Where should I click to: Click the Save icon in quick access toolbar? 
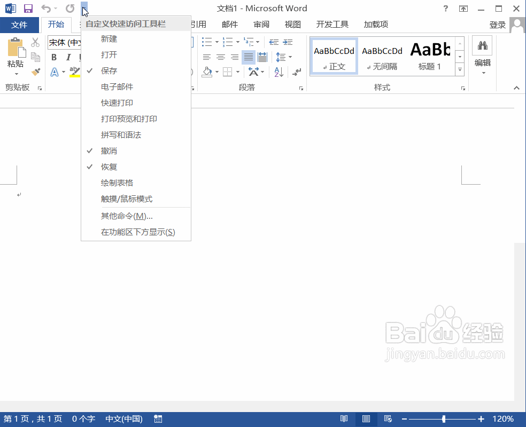coord(28,9)
